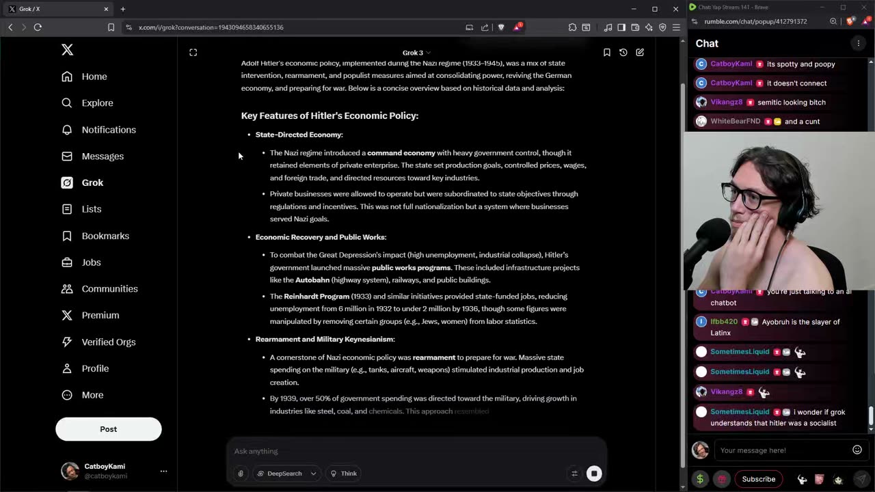This screenshot has width=875, height=492.
Task: Click the share page icon in address bar
Action: coord(485,27)
